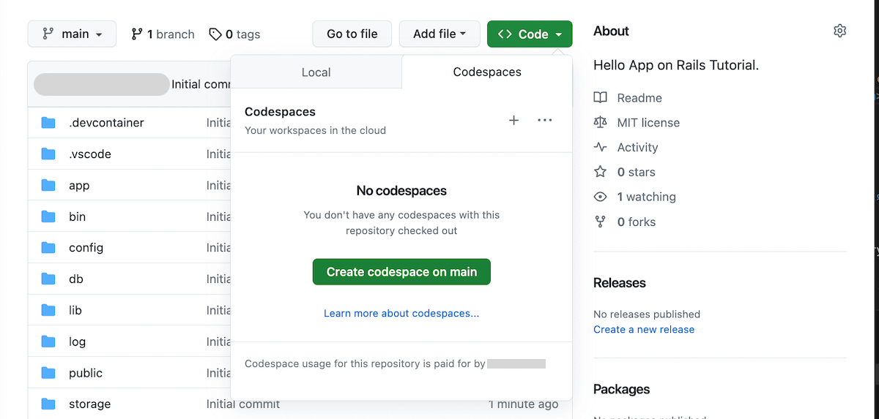Click the MIT license scale icon
The height and width of the screenshot is (419, 879).
(601, 123)
